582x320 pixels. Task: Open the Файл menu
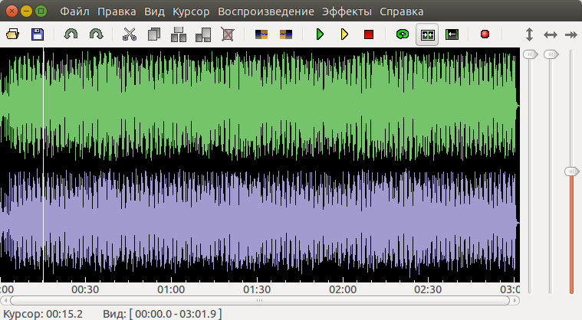74,11
